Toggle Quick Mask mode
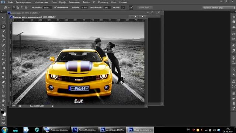 pyautogui.click(x=3, y=119)
